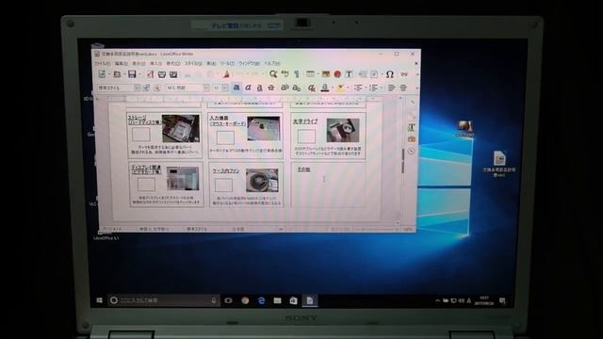This screenshot has width=603, height=339.
Task: Open the sidebar Properties icon
Action: [412, 115]
